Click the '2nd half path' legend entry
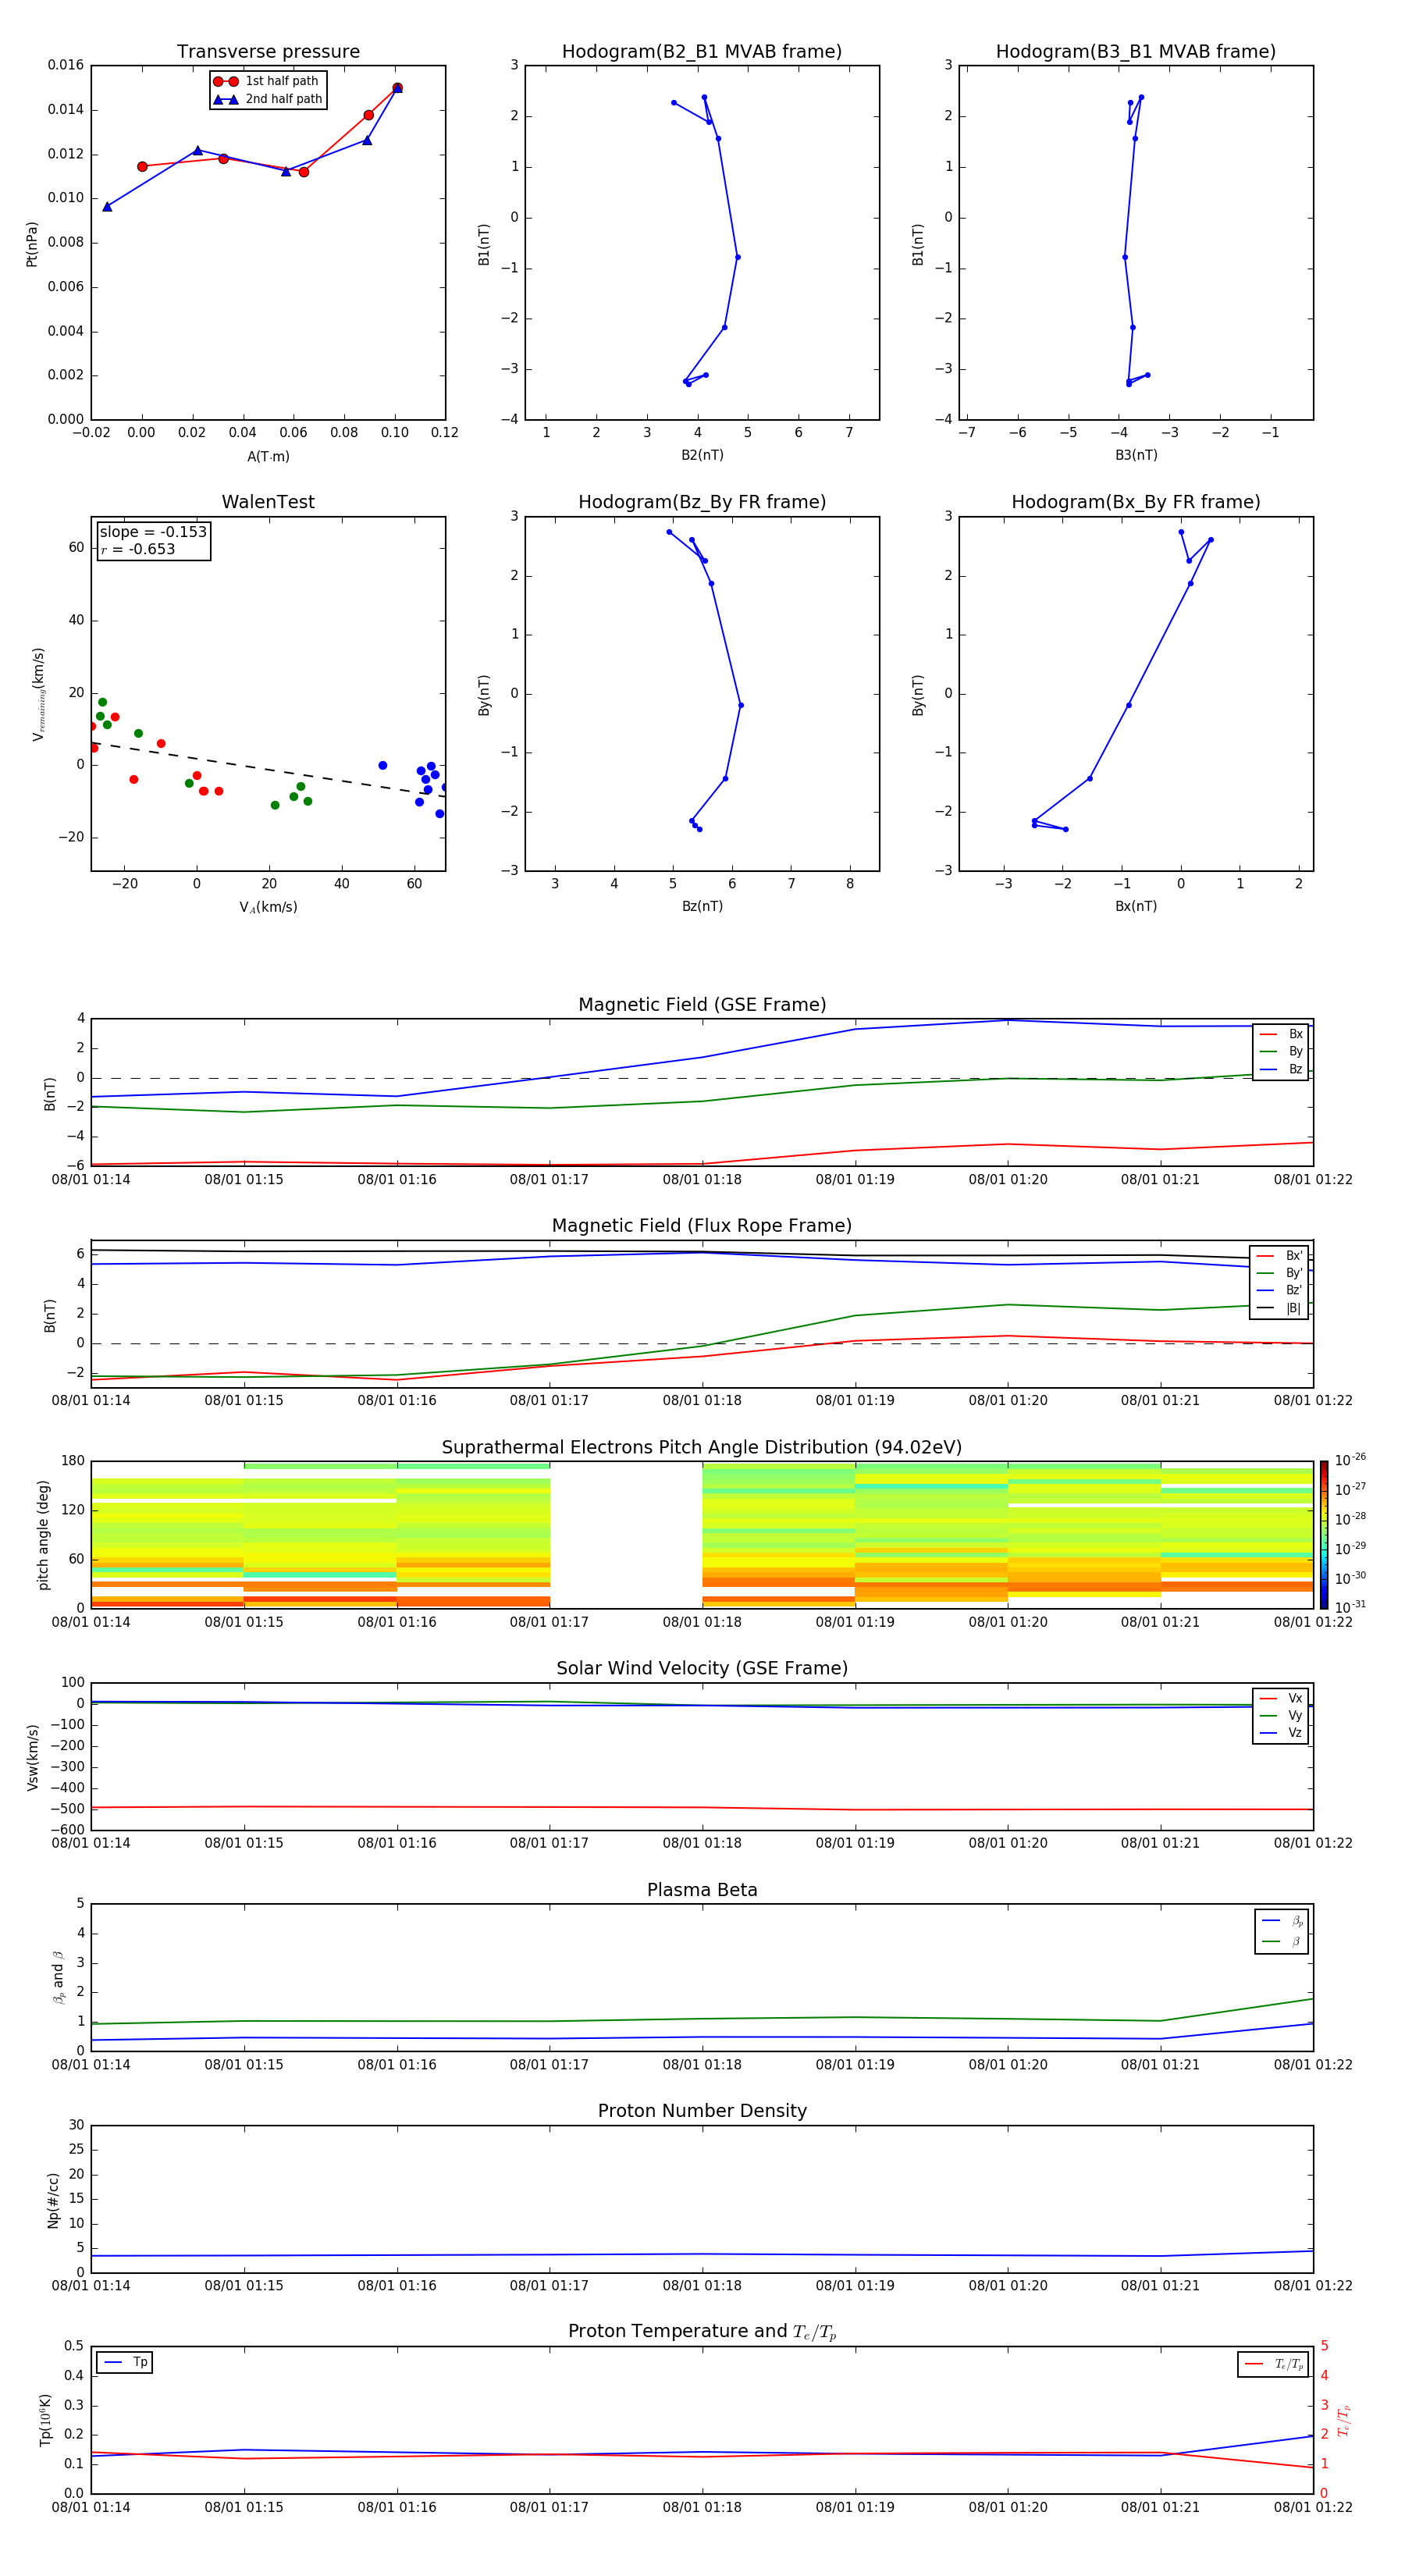 point(268,99)
